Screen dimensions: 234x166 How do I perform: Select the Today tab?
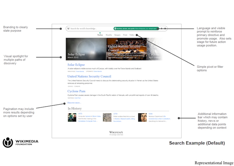100,35
